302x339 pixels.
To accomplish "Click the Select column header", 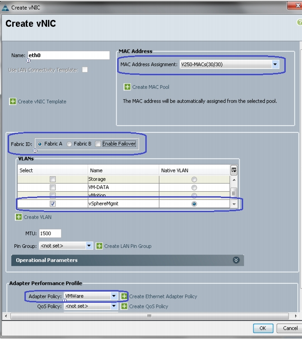I will (52, 170).
